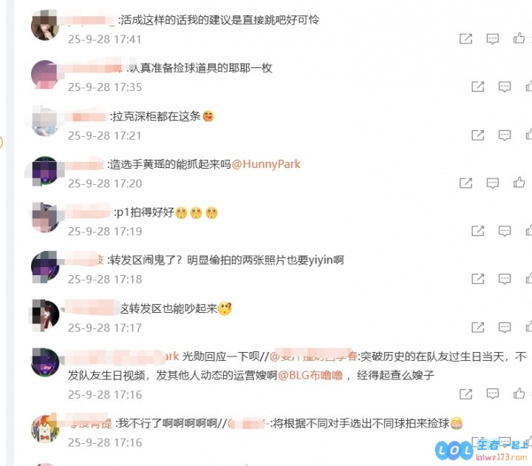Reply to the 25-9-28 17:35 comment
The width and height of the screenshot is (532, 466).
click(505, 87)
